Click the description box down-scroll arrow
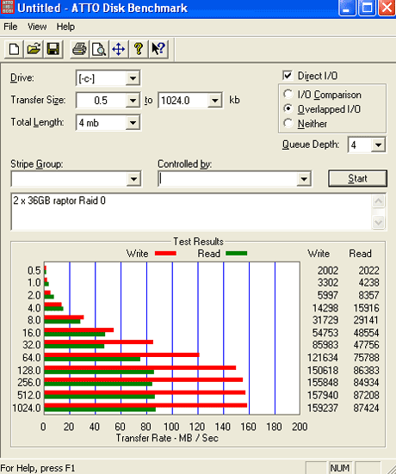Image resolution: width=396 pixels, height=474 pixels. (x=379, y=223)
